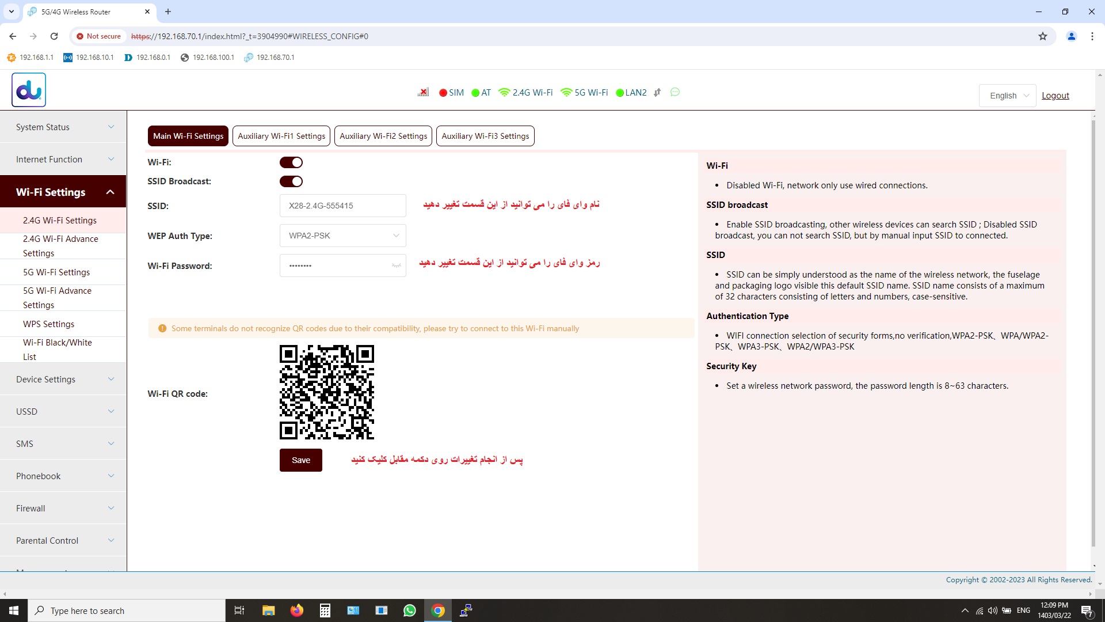Bookmark the page with the star icon
Viewport: 1105px width, 622px height.
click(x=1042, y=36)
